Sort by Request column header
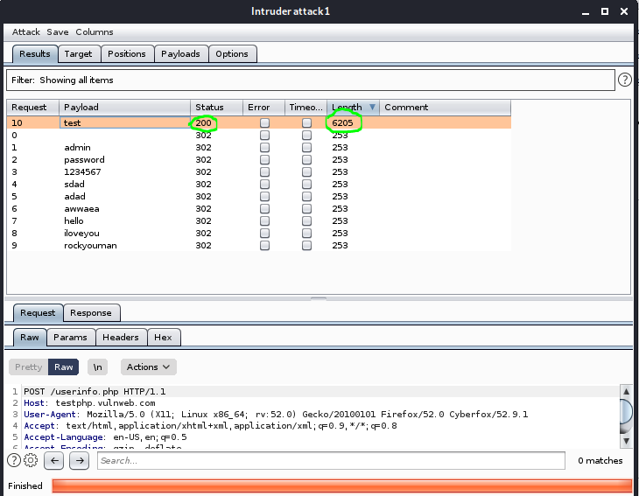Screen dimensions: 639x496 pyautogui.click(x=33, y=107)
